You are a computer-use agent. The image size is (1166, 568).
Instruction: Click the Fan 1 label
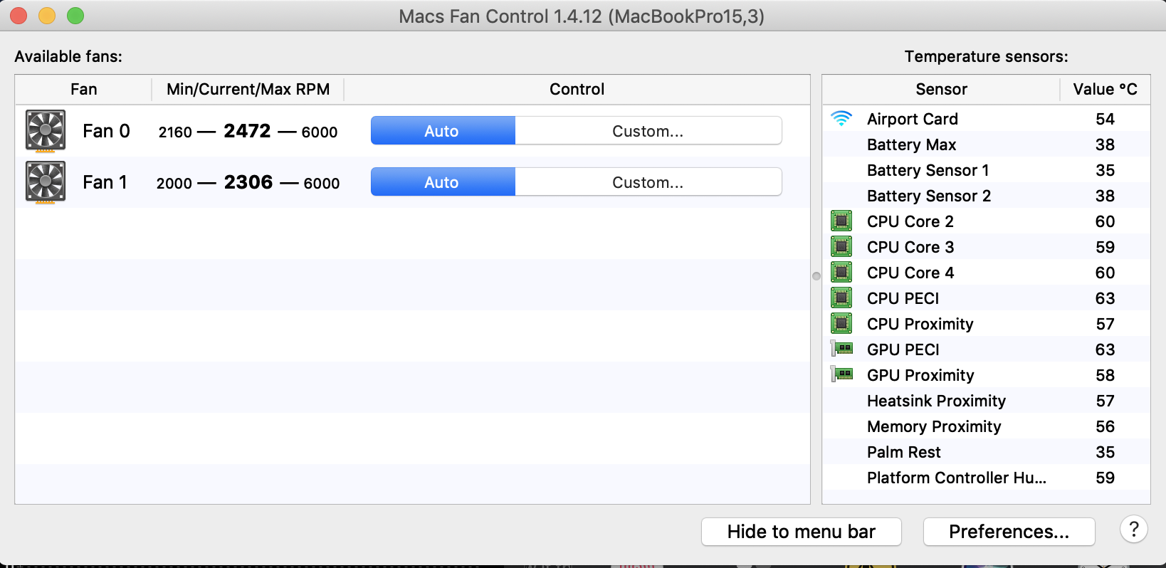coord(105,182)
